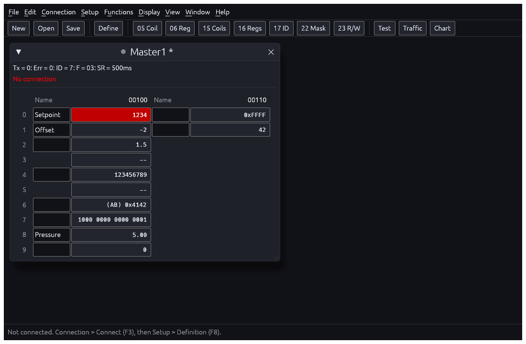Image resolution: width=526 pixels, height=344 pixels.
Task: Open the 22 Mask function
Action: 313,28
